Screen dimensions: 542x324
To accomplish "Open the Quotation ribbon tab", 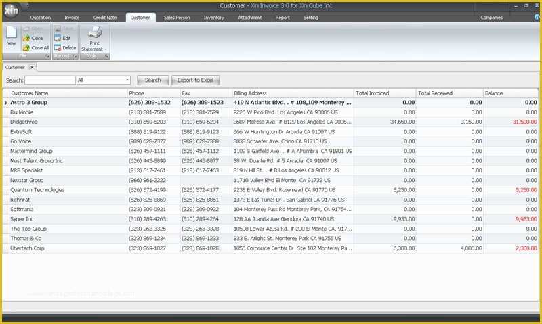I will (41, 18).
